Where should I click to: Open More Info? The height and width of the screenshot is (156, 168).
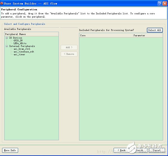click(x=10, y=150)
